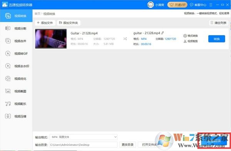The image size is (231, 151).
Task: Open the hamburger menu in title bar
Action: click(211, 5)
